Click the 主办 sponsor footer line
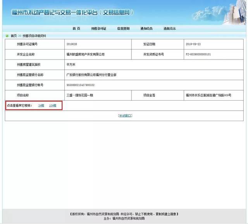 click(x=124, y=219)
